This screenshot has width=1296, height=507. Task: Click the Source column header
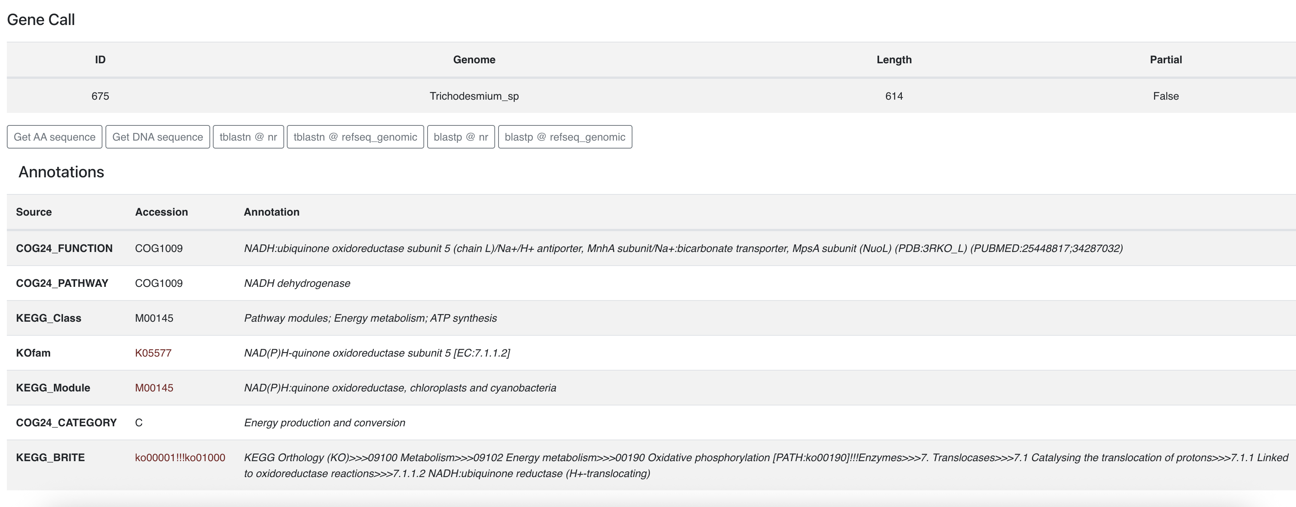(34, 212)
